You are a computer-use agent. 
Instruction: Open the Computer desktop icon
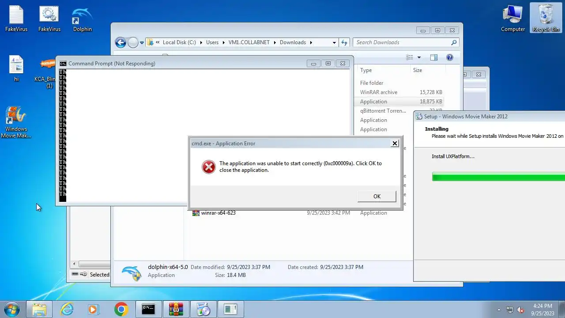click(513, 19)
